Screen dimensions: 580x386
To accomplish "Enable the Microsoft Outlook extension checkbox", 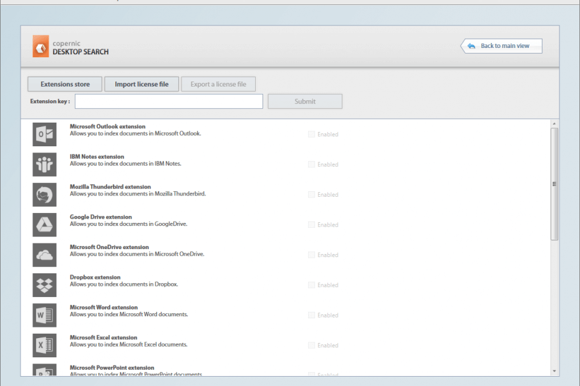I will click(x=311, y=134).
